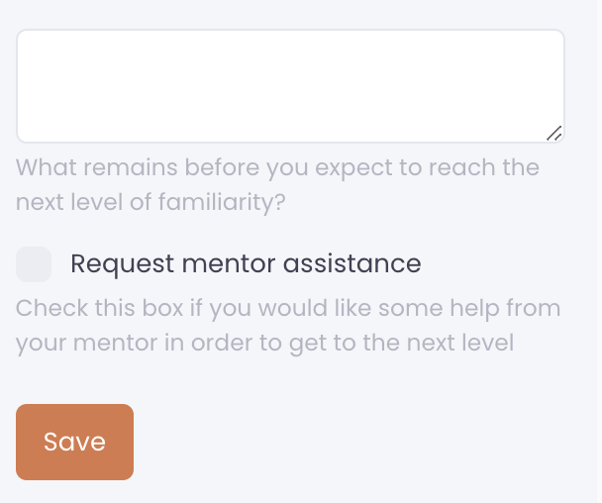The width and height of the screenshot is (602, 503).
Task: Select the "next level of familiarity?" text line
Action: click(x=150, y=203)
